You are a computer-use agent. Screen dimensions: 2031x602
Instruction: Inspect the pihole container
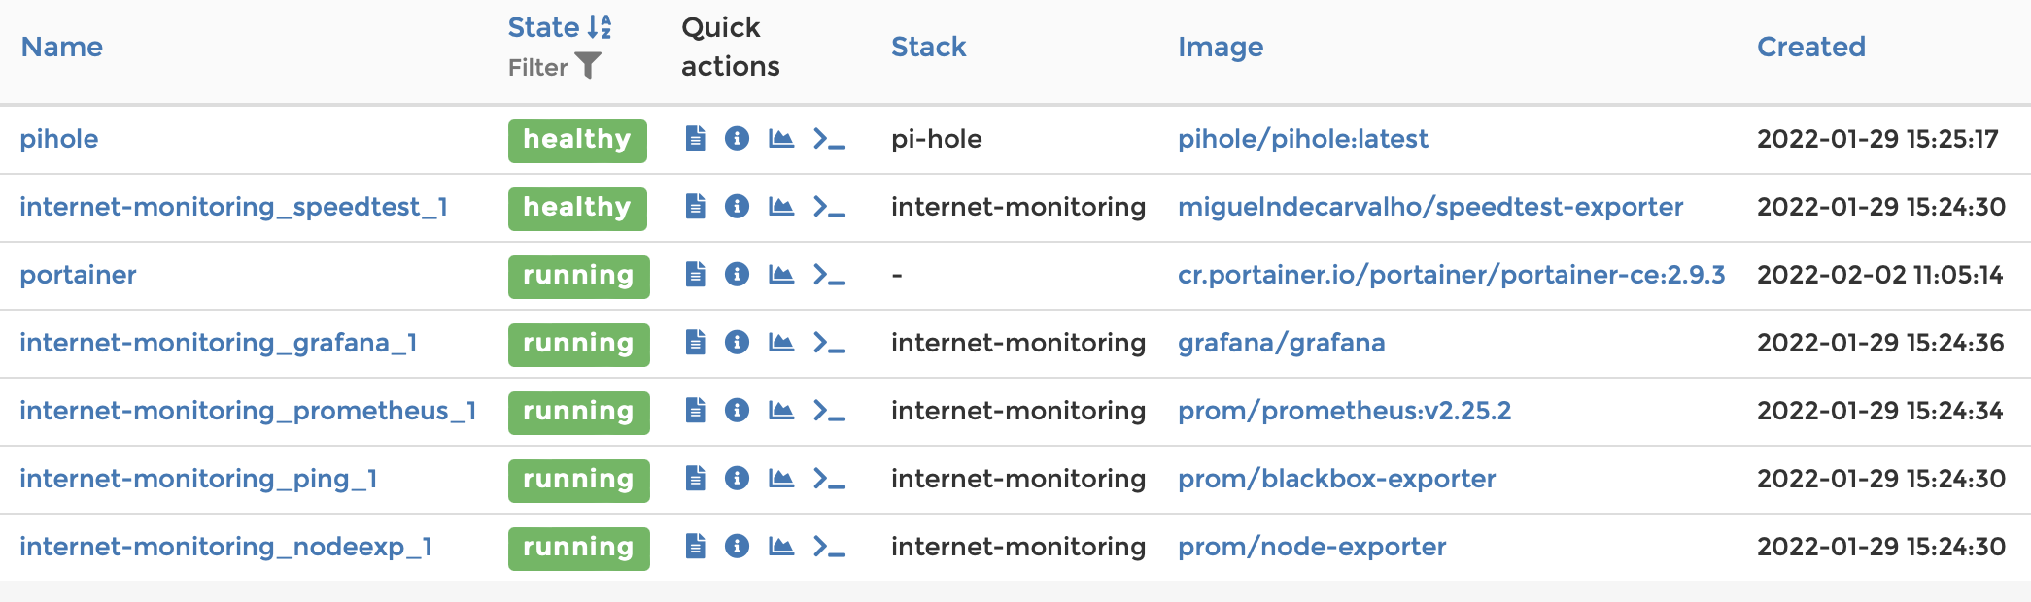pos(737,139)
